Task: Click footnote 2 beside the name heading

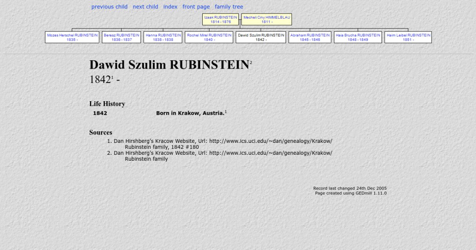Action: (x=251, y=63)
